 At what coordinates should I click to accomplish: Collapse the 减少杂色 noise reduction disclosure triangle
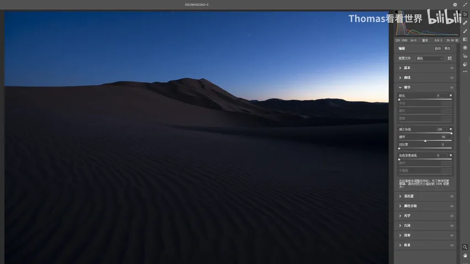coord(451,129)
